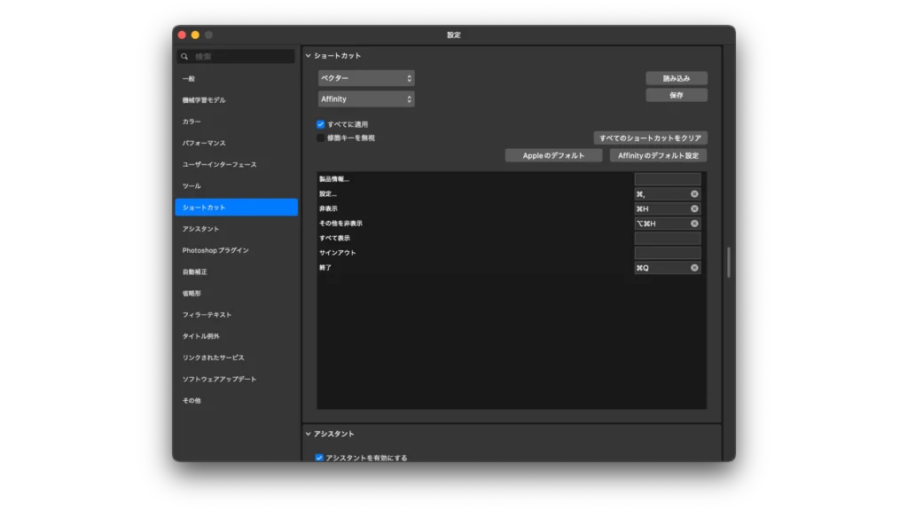Select the 一般 settings category
The width and height of the screenshot is (908, 511).
pos(189,78)
